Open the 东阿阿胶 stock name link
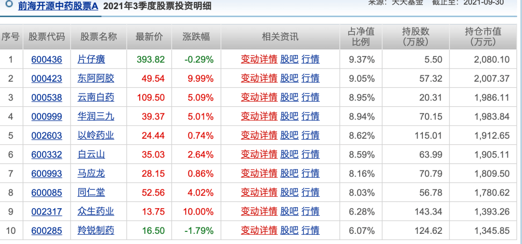 point(96,79)
